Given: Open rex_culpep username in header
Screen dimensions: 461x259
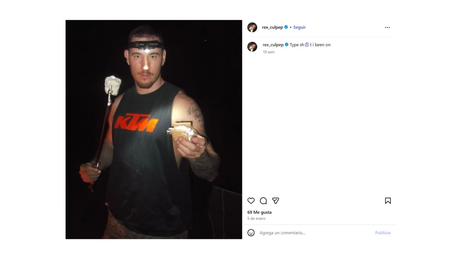Looking at the screenshot, I should click(x=272, y=27).
